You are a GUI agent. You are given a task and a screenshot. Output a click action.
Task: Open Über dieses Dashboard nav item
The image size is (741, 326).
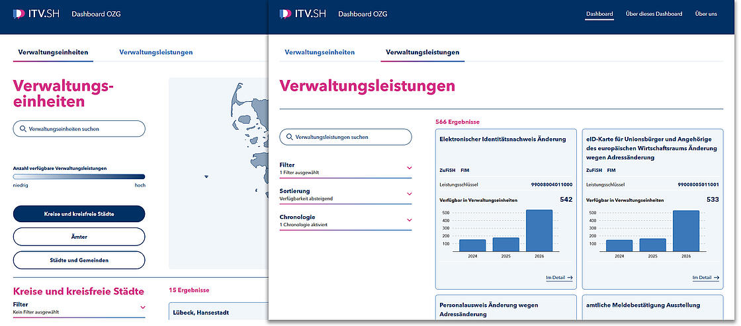point(654,14)
